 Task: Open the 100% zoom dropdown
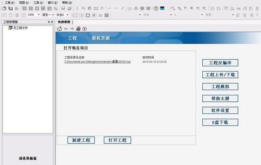click(39, 15)
